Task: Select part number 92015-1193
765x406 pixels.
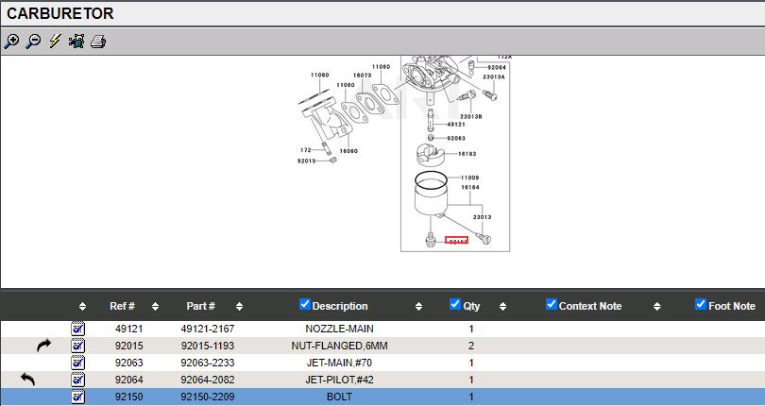Action: click(x=207, y=346)
